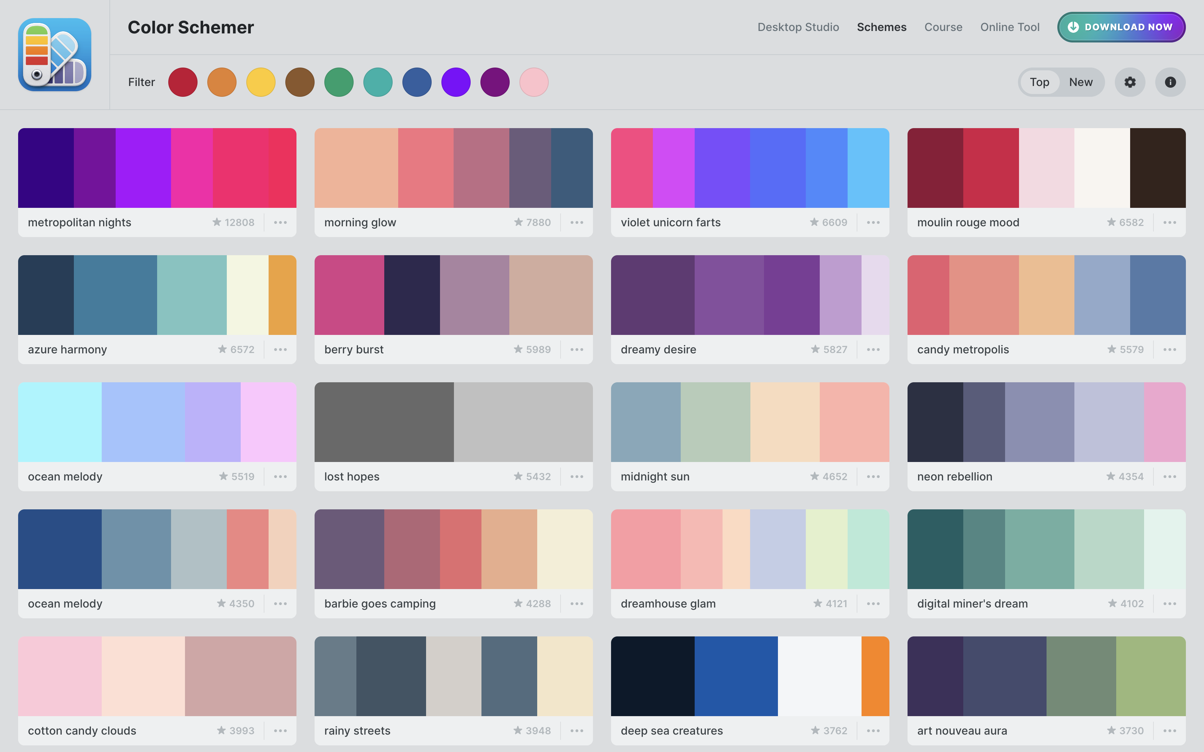
Task: Open more options for cotton candy clouds
Action: coord(280,731)
